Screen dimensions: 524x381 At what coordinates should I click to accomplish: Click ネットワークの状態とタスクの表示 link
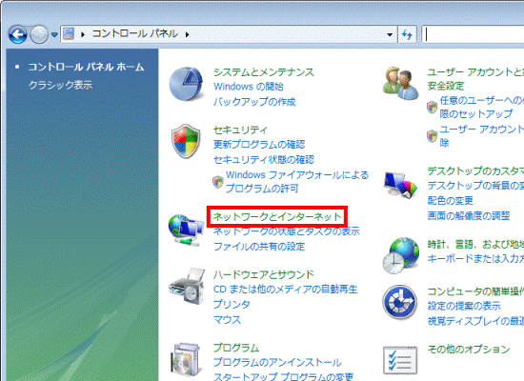pos(287,231)
